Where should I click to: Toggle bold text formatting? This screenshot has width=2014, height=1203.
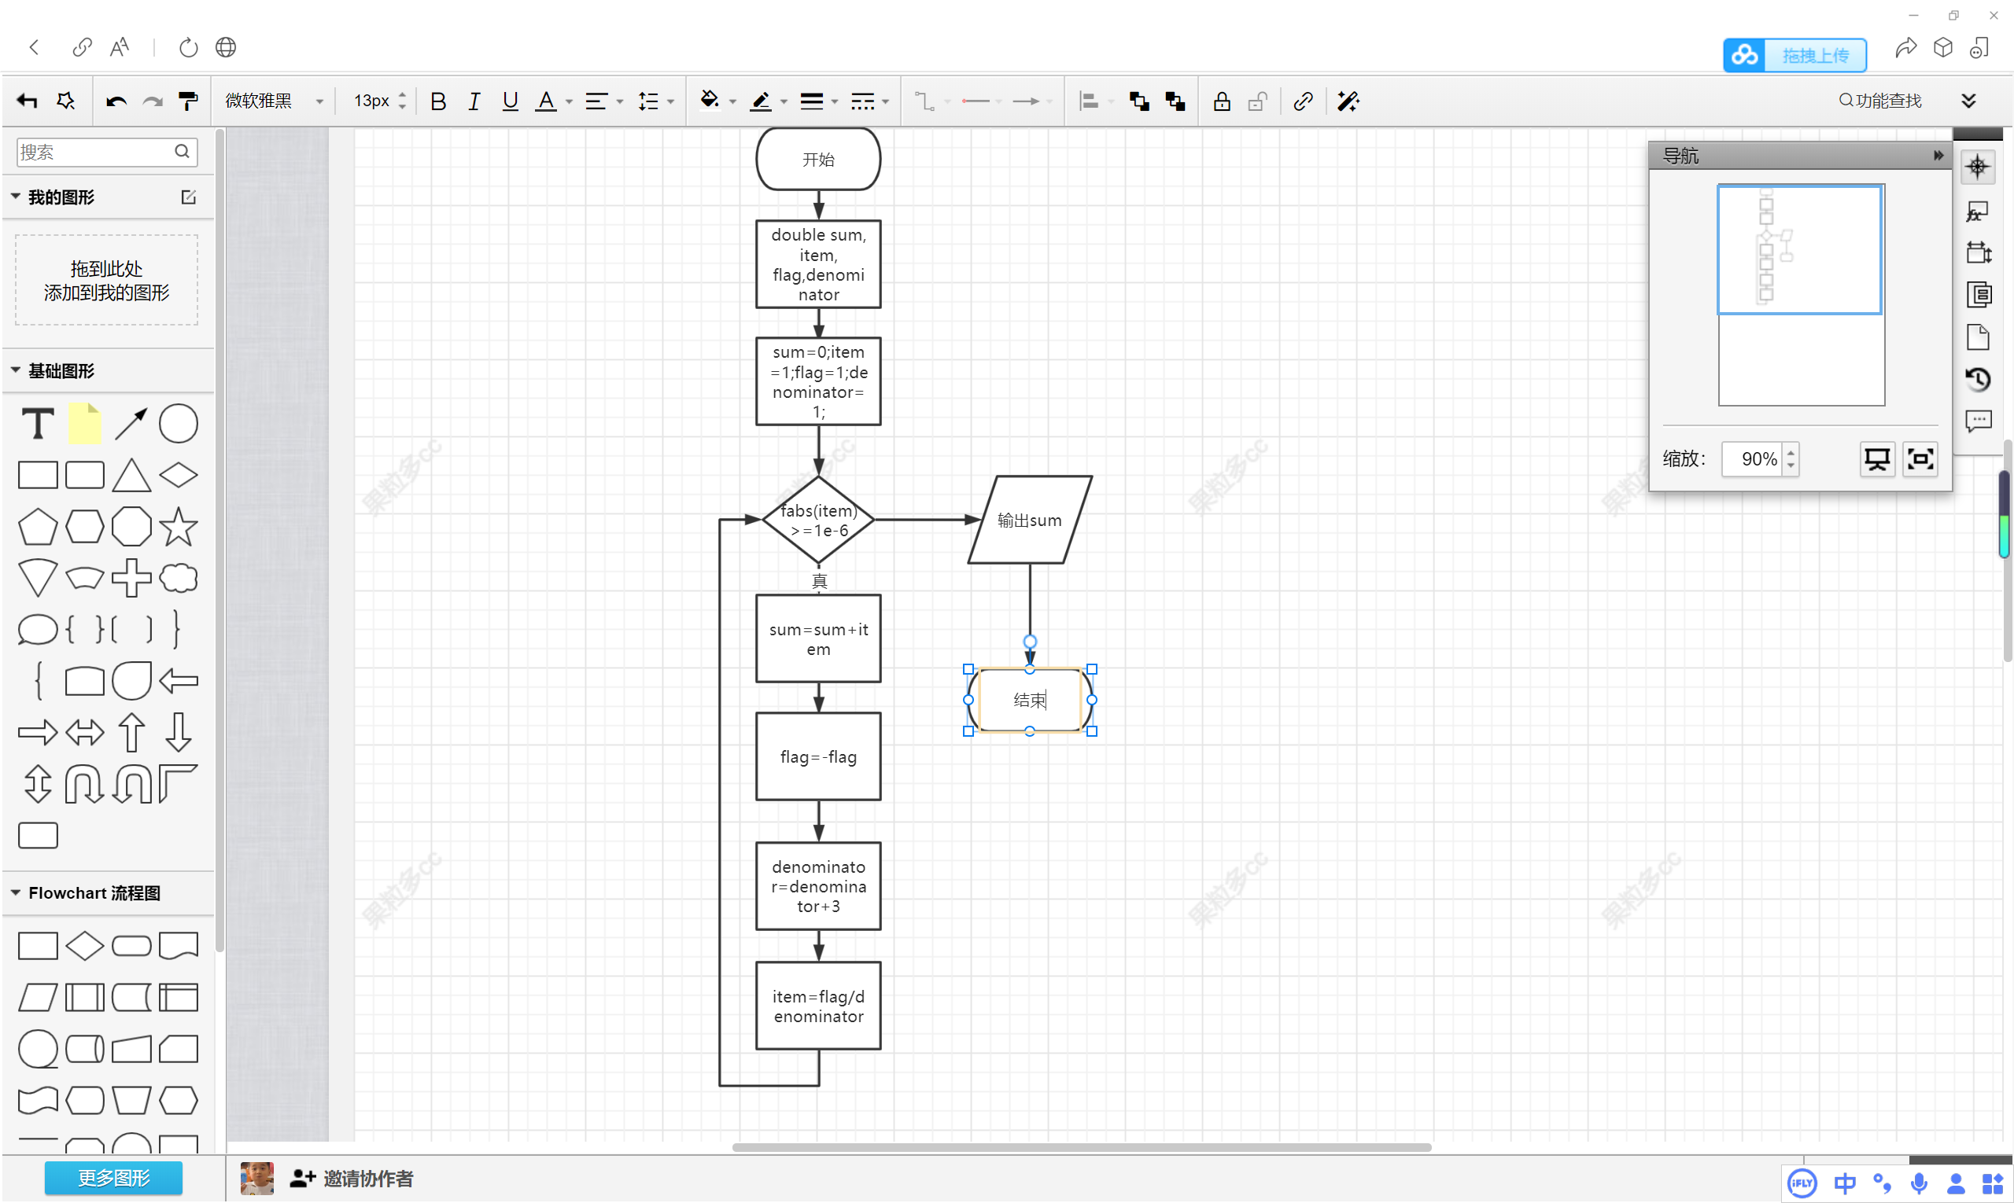click(438, 101)
